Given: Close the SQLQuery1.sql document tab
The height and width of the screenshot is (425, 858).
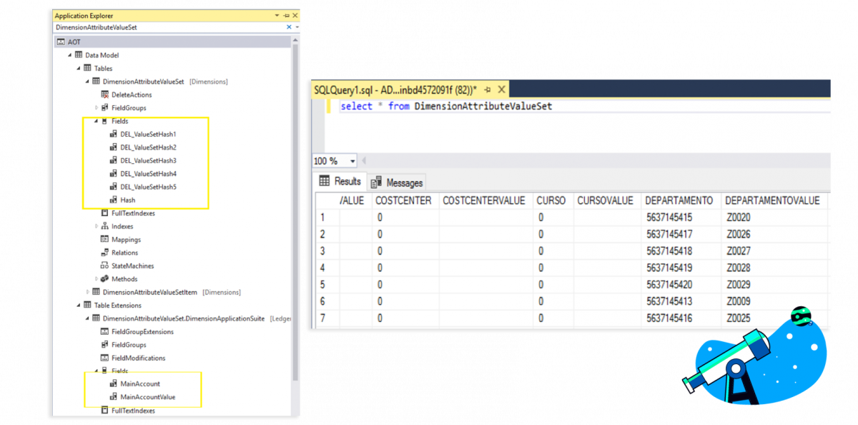Looking at the screenshot, I should pos(500,90).
